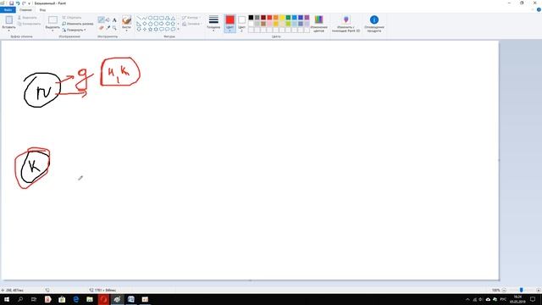
Task: Select the Eraser tool
Action: click(101, 27)
